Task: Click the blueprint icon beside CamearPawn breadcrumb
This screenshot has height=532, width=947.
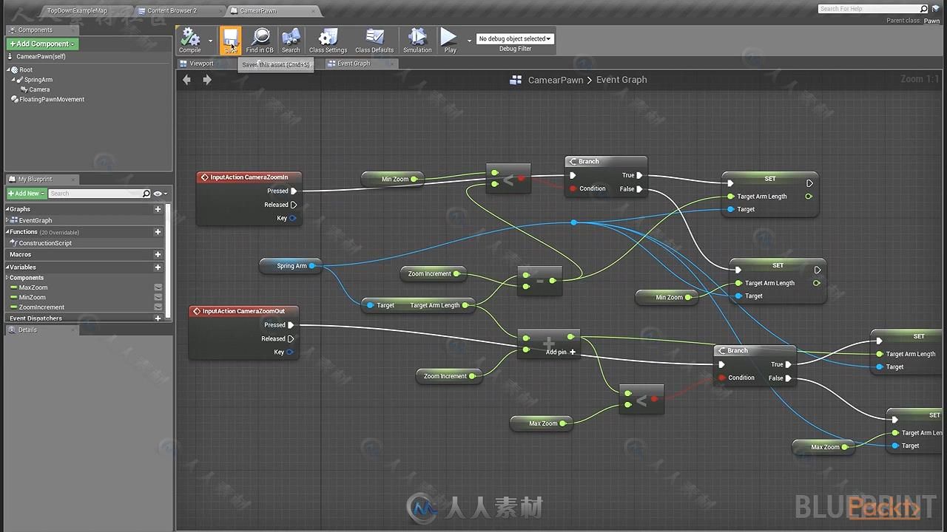Action: click(516, 80)
